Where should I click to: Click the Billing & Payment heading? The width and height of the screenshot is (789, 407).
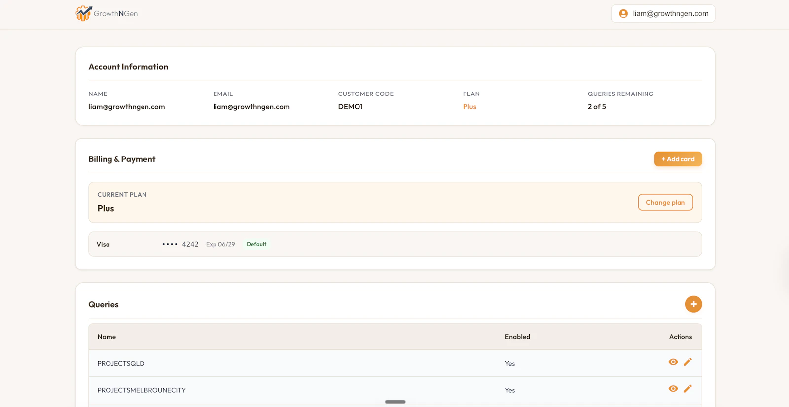122,159
